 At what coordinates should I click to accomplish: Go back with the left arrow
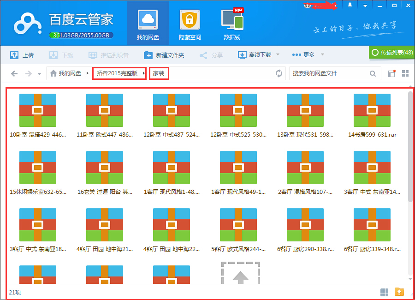(x=14, y=73)
